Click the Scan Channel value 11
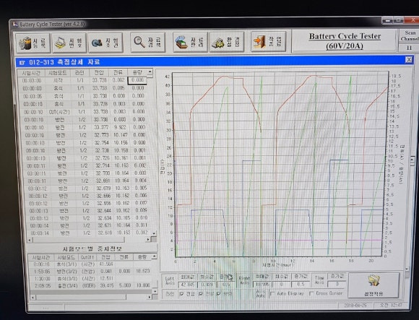Viewport: 419px width, 320px height. click(409, 48)
